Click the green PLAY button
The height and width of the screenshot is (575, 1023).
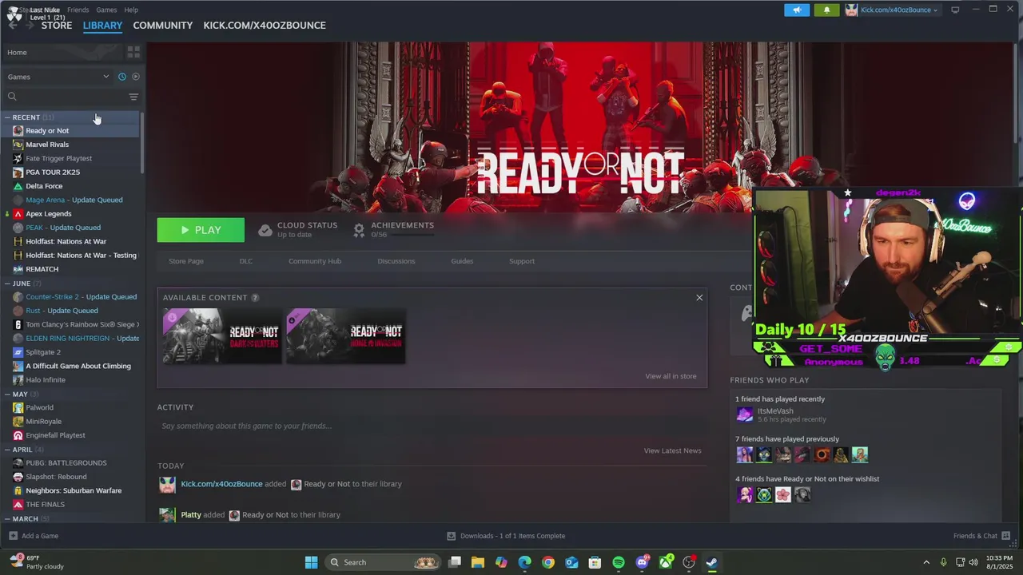(201, 230)
